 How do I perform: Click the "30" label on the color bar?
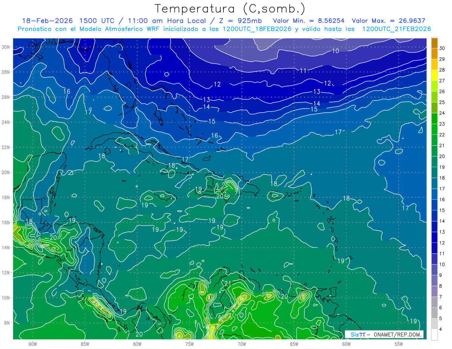point(442,48)
